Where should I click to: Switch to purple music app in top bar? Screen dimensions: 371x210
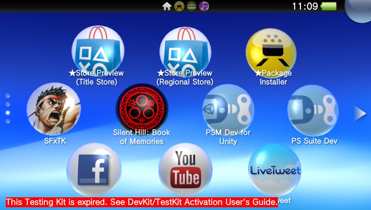[x=204, y=6]
